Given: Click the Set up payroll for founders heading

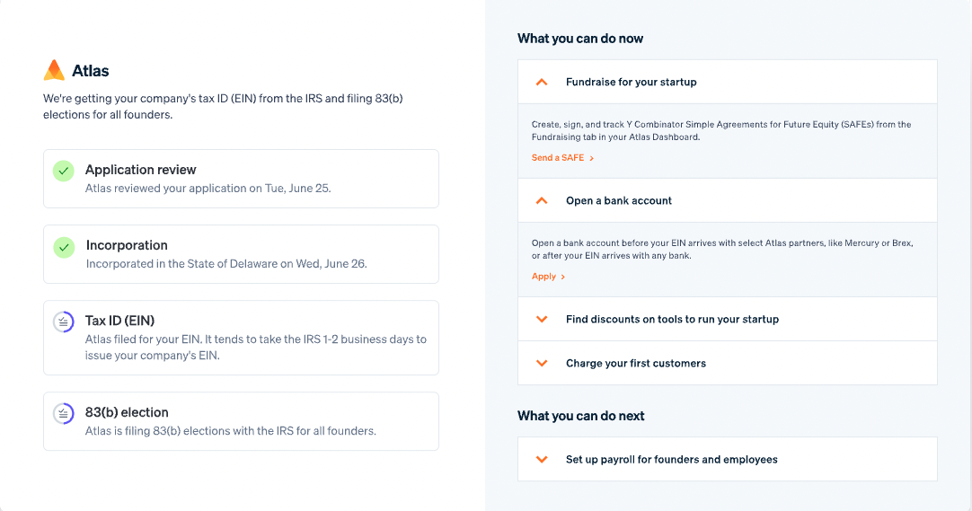Looking at the screenshot, I should 671,459.
